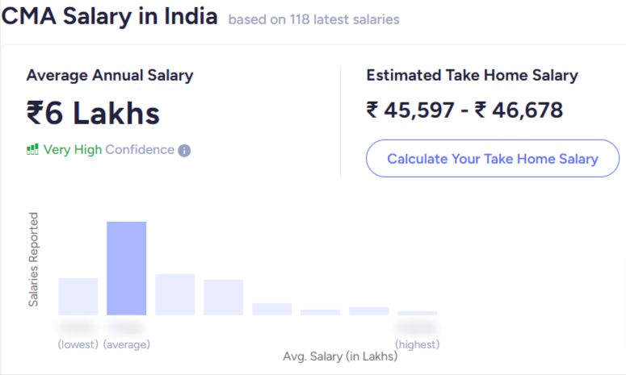Click the Salaries Reported vertical axis title
The height and width of the screenshot is (375, 626).
point(34,259)
